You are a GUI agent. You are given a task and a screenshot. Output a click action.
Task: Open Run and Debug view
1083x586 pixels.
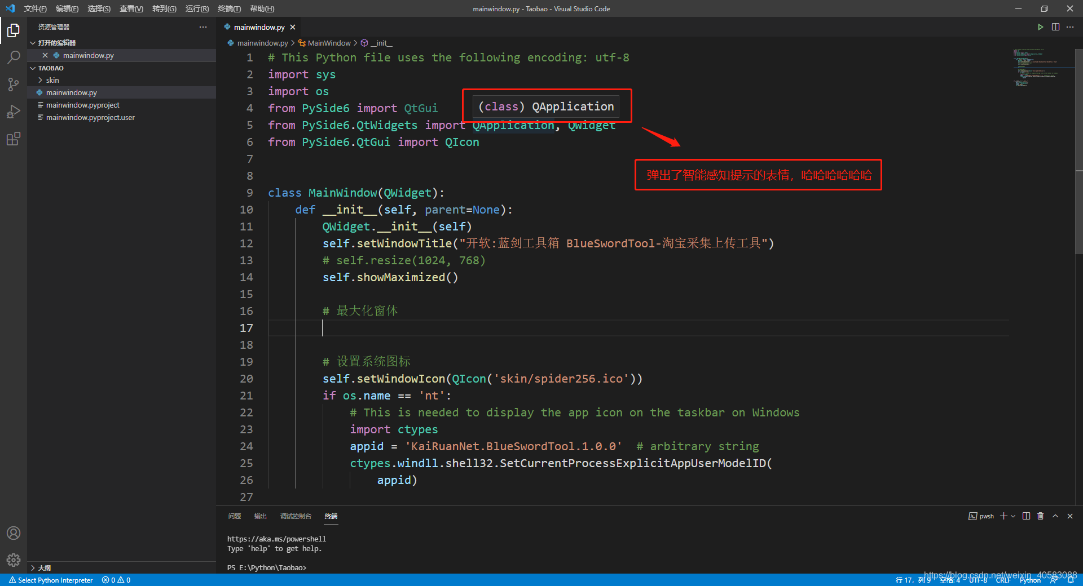tap(14, 112)
